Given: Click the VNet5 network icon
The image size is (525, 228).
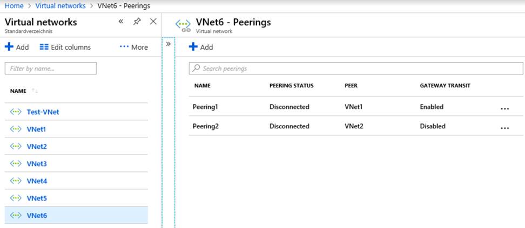Looking at the screenshot, I should 16,198.
